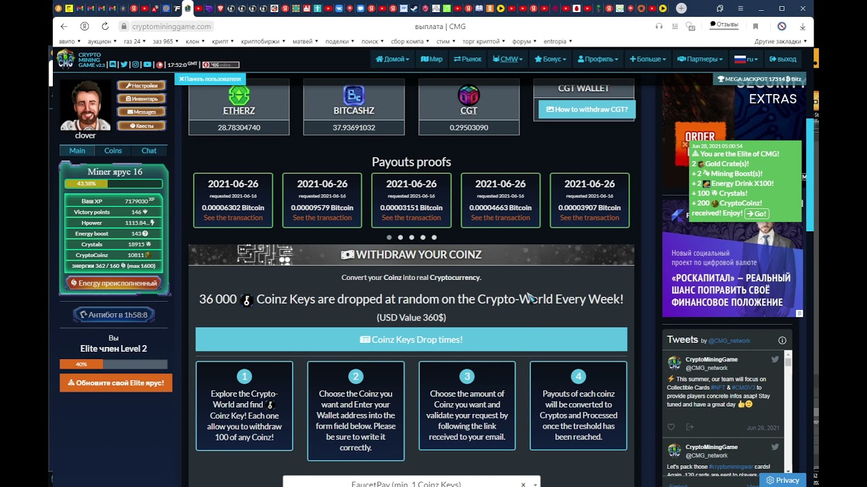The width and height of the screenshot is (867, 487).
Task: Click the Квесты button
Action: pyautogui.click(x=142, y=126)
